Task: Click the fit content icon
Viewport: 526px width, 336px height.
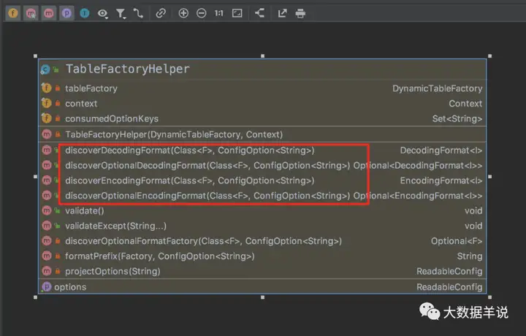Action: point(237,13)
